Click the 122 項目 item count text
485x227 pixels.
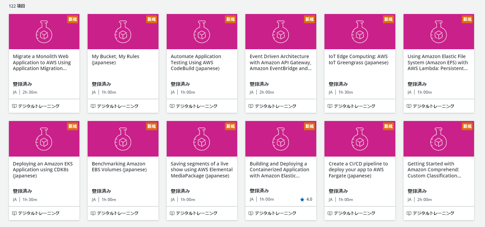tap(17, 6)
